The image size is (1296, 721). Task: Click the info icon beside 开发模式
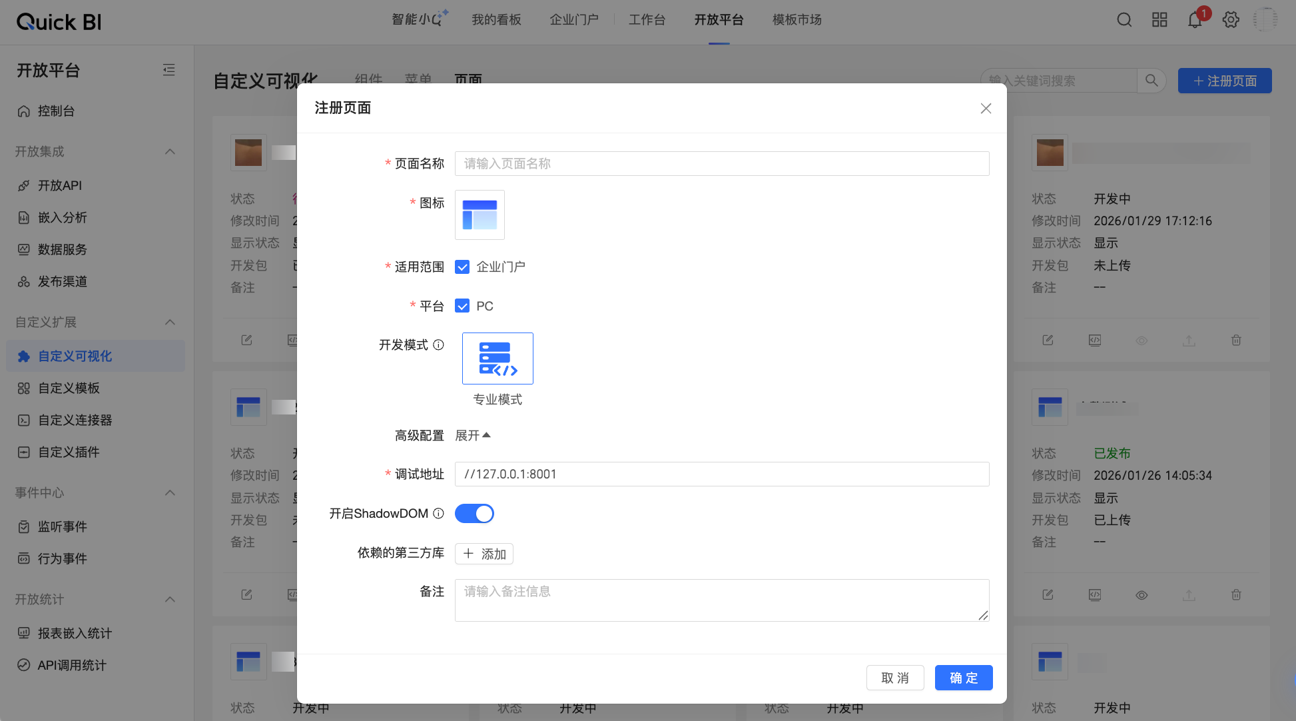[x=438, y=345]
